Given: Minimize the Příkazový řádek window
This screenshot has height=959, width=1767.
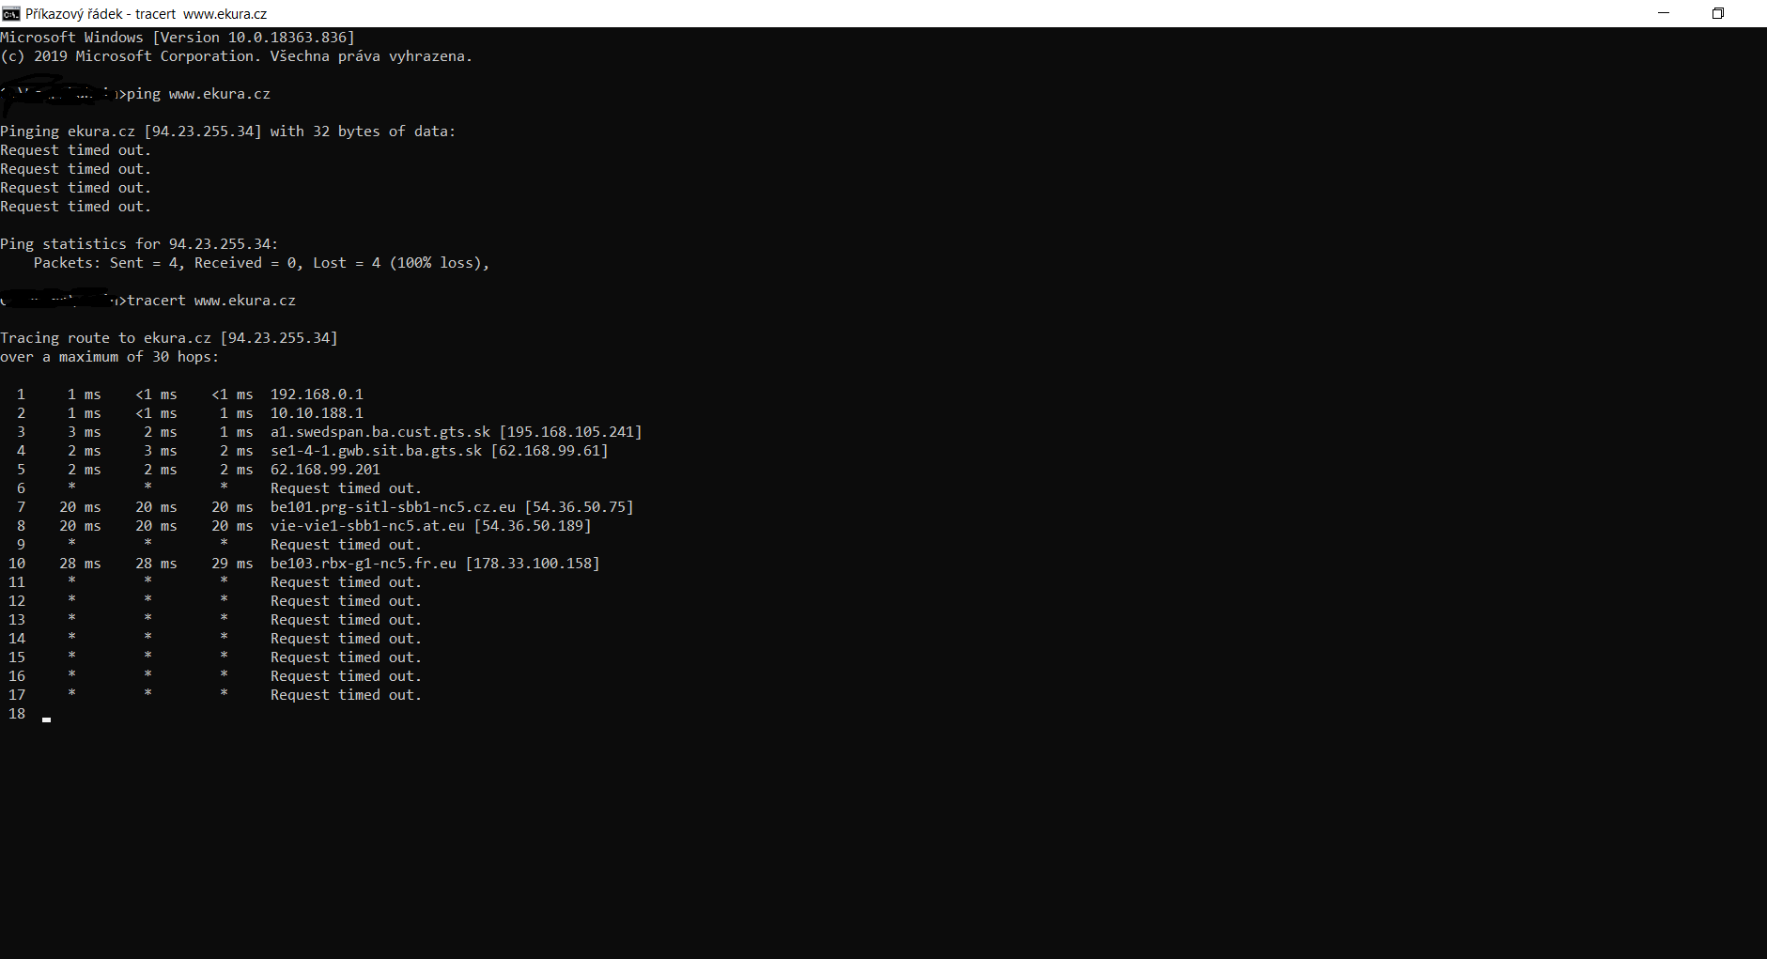Looking at the screenshot, I should pos(1664,13).
